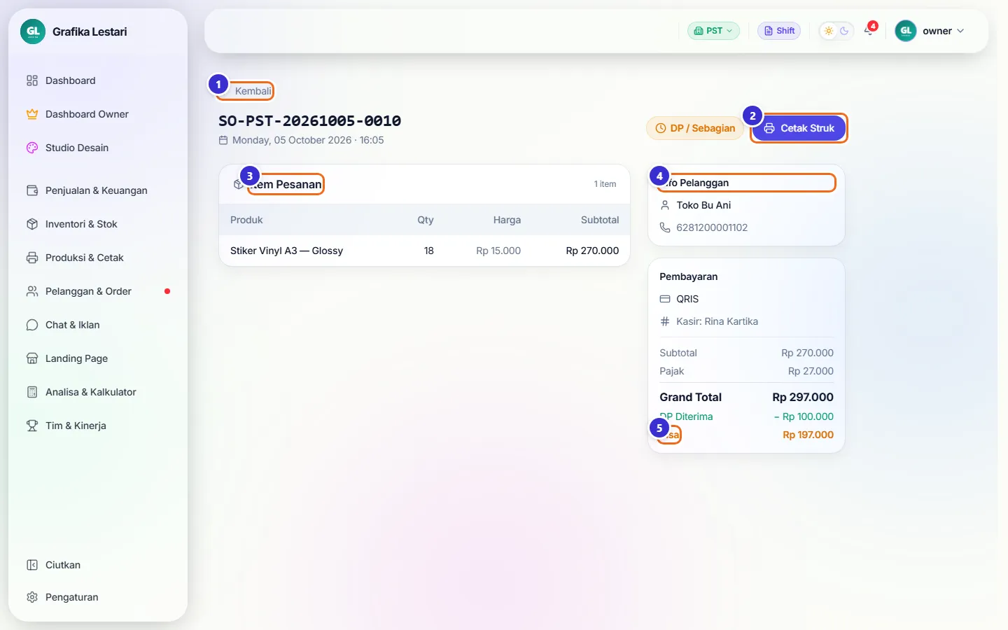This screenshot has width=1008, height=630.
Task: Select the Stiker Vinyl A3 — Glossy row
Action: tap(424, 251)
